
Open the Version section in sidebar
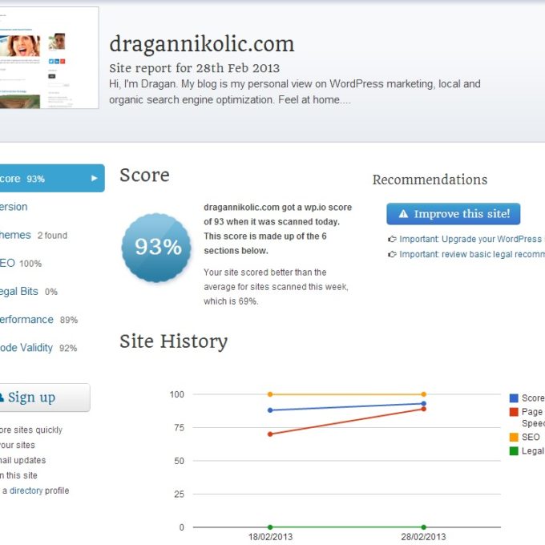pyautogui.click(x=13, y=207)
